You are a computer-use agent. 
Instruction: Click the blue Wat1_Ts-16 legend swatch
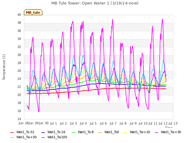(43, 132)
